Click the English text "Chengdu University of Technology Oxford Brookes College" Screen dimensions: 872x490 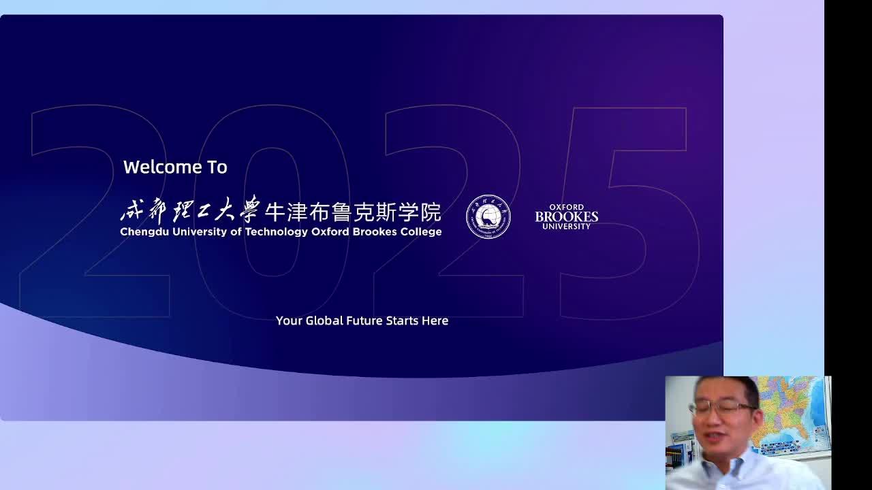[x=281, y=232]
